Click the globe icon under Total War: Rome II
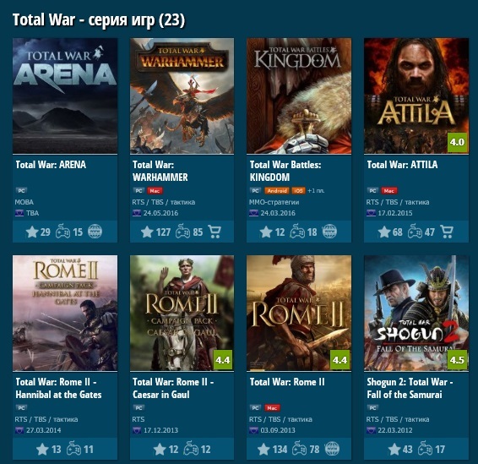 click(332, 449)
